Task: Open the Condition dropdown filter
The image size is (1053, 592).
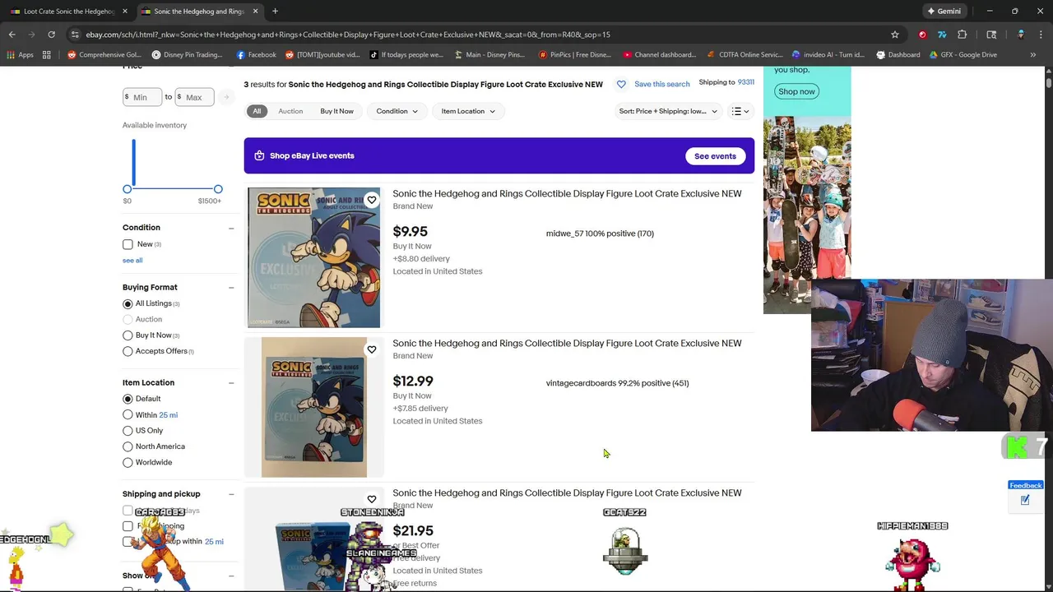Action: (397, 111)
